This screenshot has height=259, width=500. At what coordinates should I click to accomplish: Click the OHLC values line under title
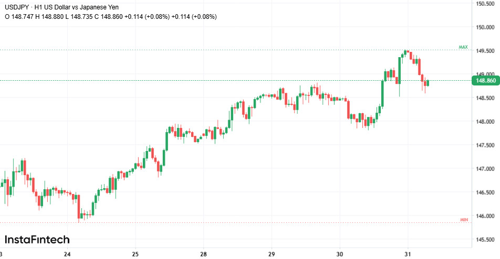coord(111,17)
